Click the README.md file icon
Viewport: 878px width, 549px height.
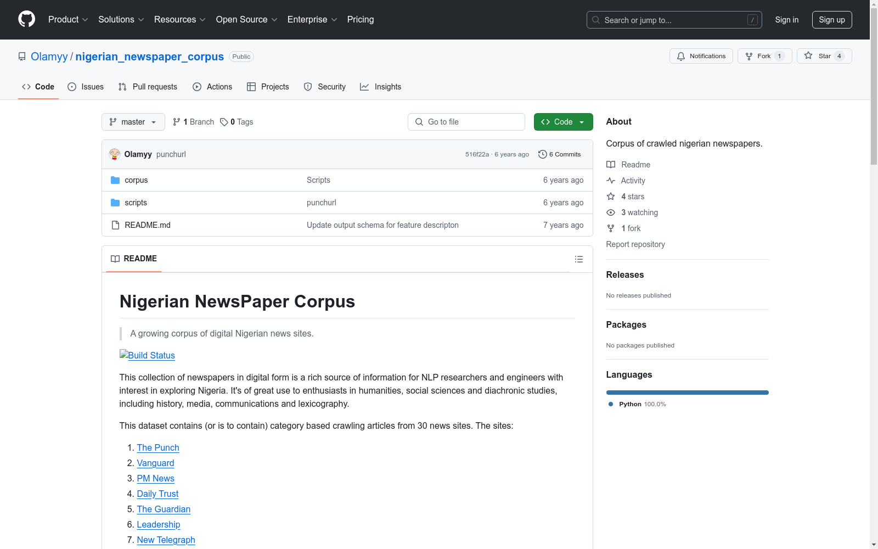(x=115, y=225)
